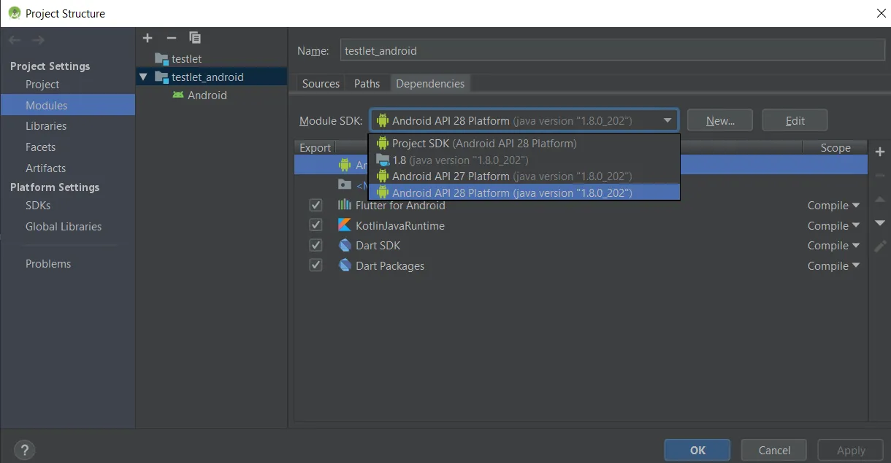Click the Edit SDK button
Screen dimensions: 891x463
(795, 120)
